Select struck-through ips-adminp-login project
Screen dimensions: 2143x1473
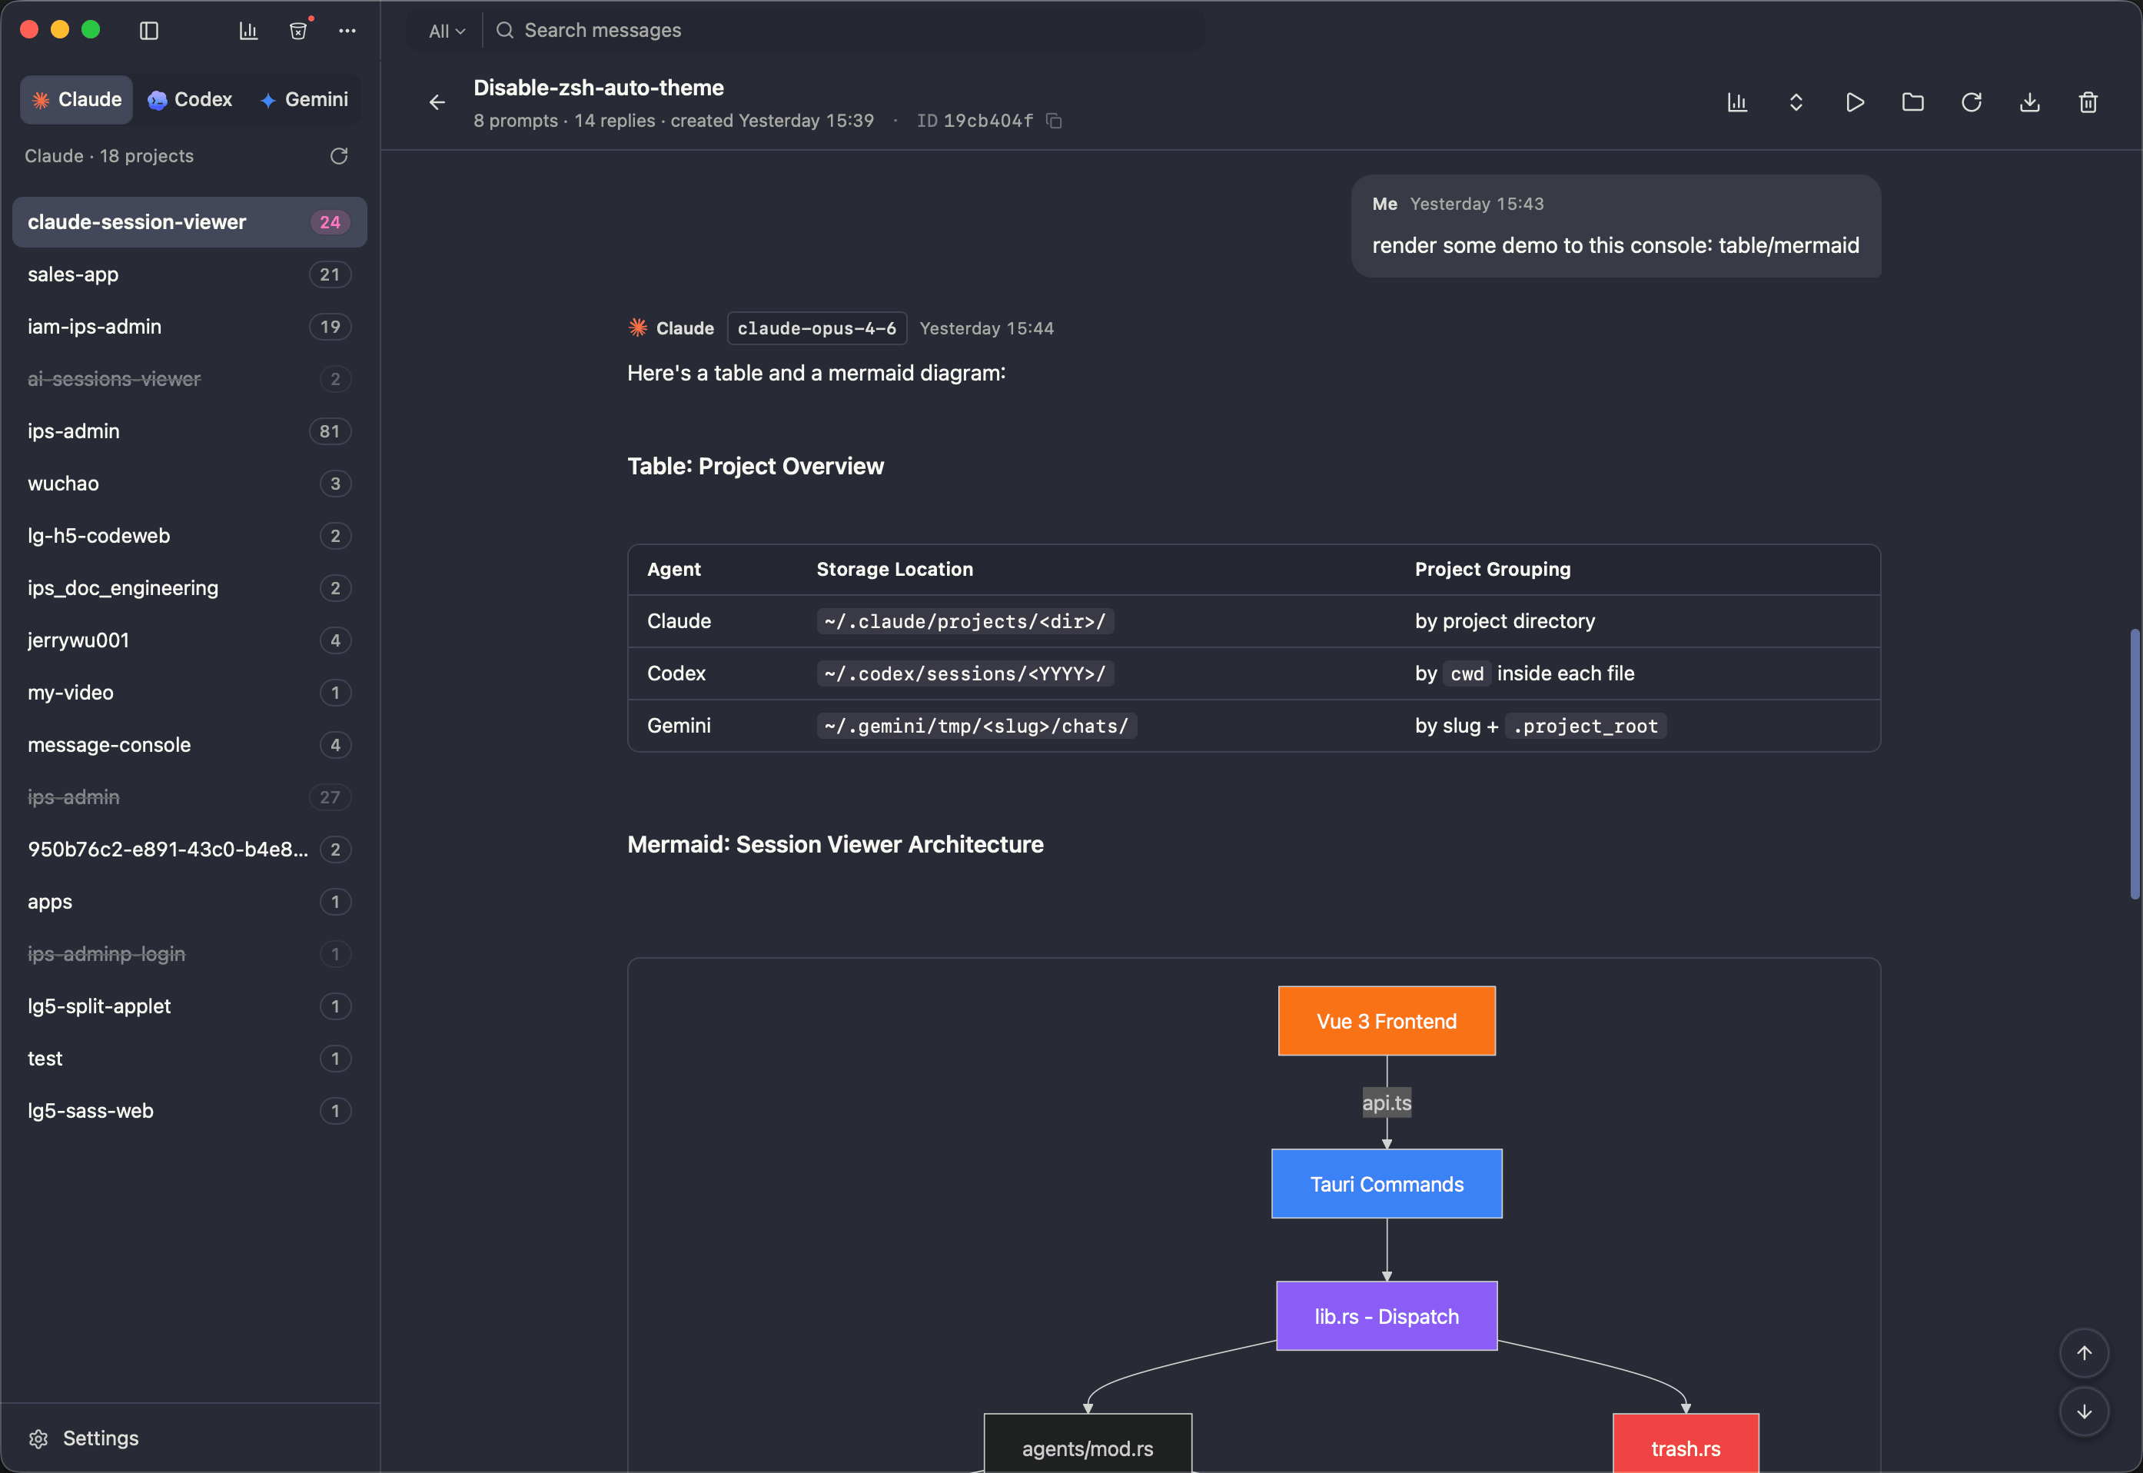coord(189,954)
